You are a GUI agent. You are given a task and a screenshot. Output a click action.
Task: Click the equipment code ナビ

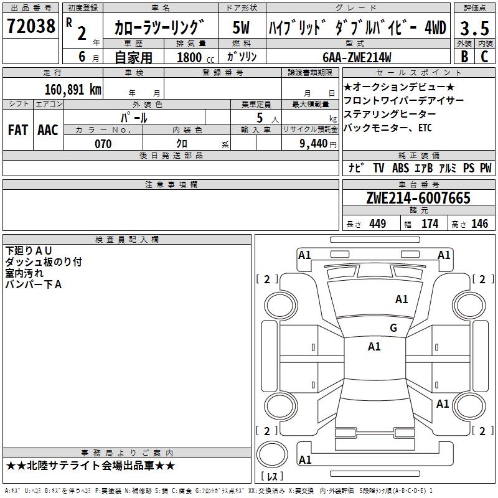point(356,167)
